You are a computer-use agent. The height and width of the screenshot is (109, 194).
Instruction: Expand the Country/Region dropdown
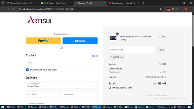coord(62,85)
